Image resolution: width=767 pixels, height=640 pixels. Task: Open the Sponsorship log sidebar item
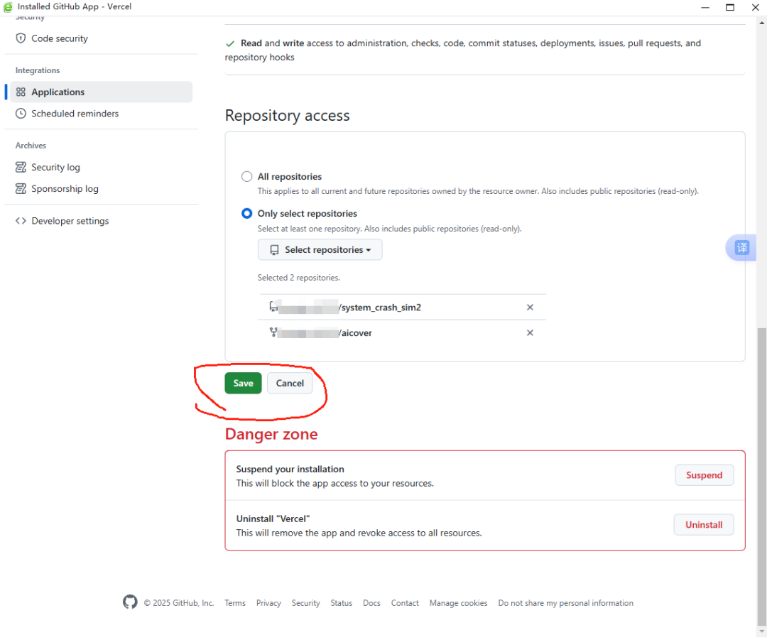[65, 189]
